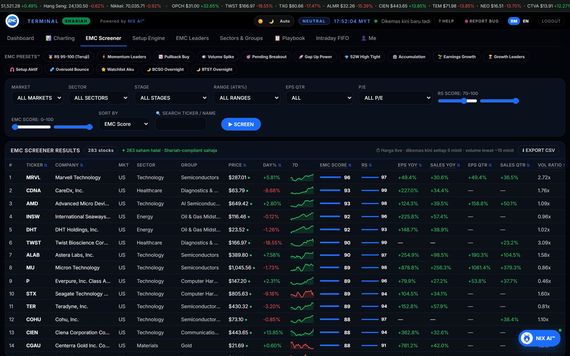The width and height of the screenshot is (570, 356).
Task: Sort results by DAY% column arrows
Action: (280, 165)
